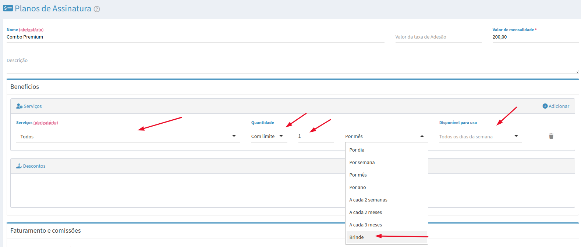Choose 'Por mês' option in the list
Viewport: 581px width, 247px height.
387,175
